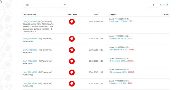The image size is (176, 90).
Task: Click the "тип отзыва" column header
Action: 72,14
